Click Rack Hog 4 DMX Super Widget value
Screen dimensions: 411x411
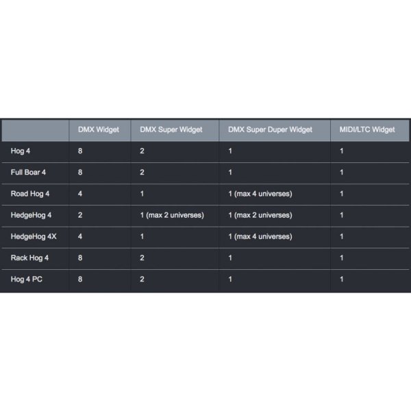142,258
